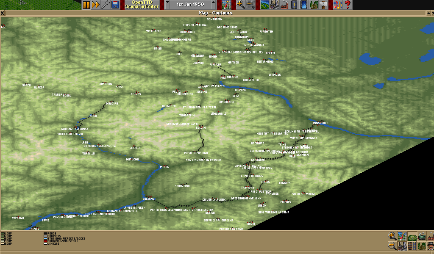Image resolution: width=434 pixels, height=254 pixels.
Task: Open the industry generation factory icon
Action: (x=284, y=5)
